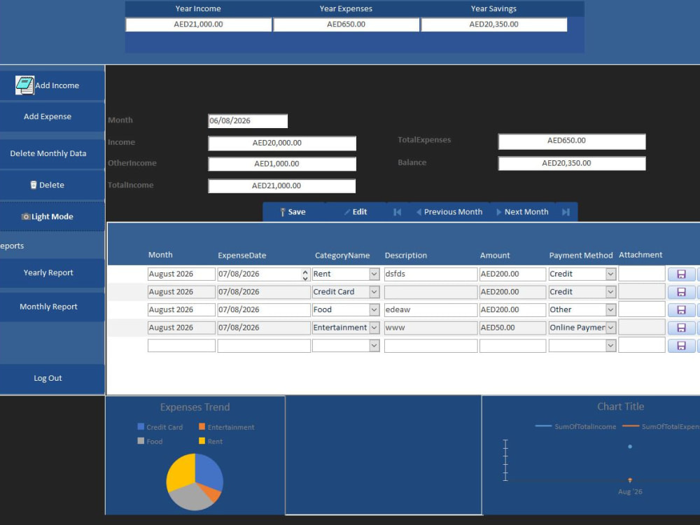Open the CategoryName dropdown in the empty row

tap(374, 346)
